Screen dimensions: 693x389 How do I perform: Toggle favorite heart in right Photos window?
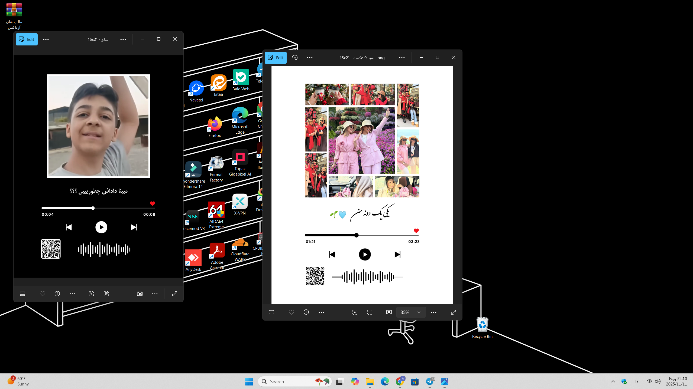[x=292, y=312]
